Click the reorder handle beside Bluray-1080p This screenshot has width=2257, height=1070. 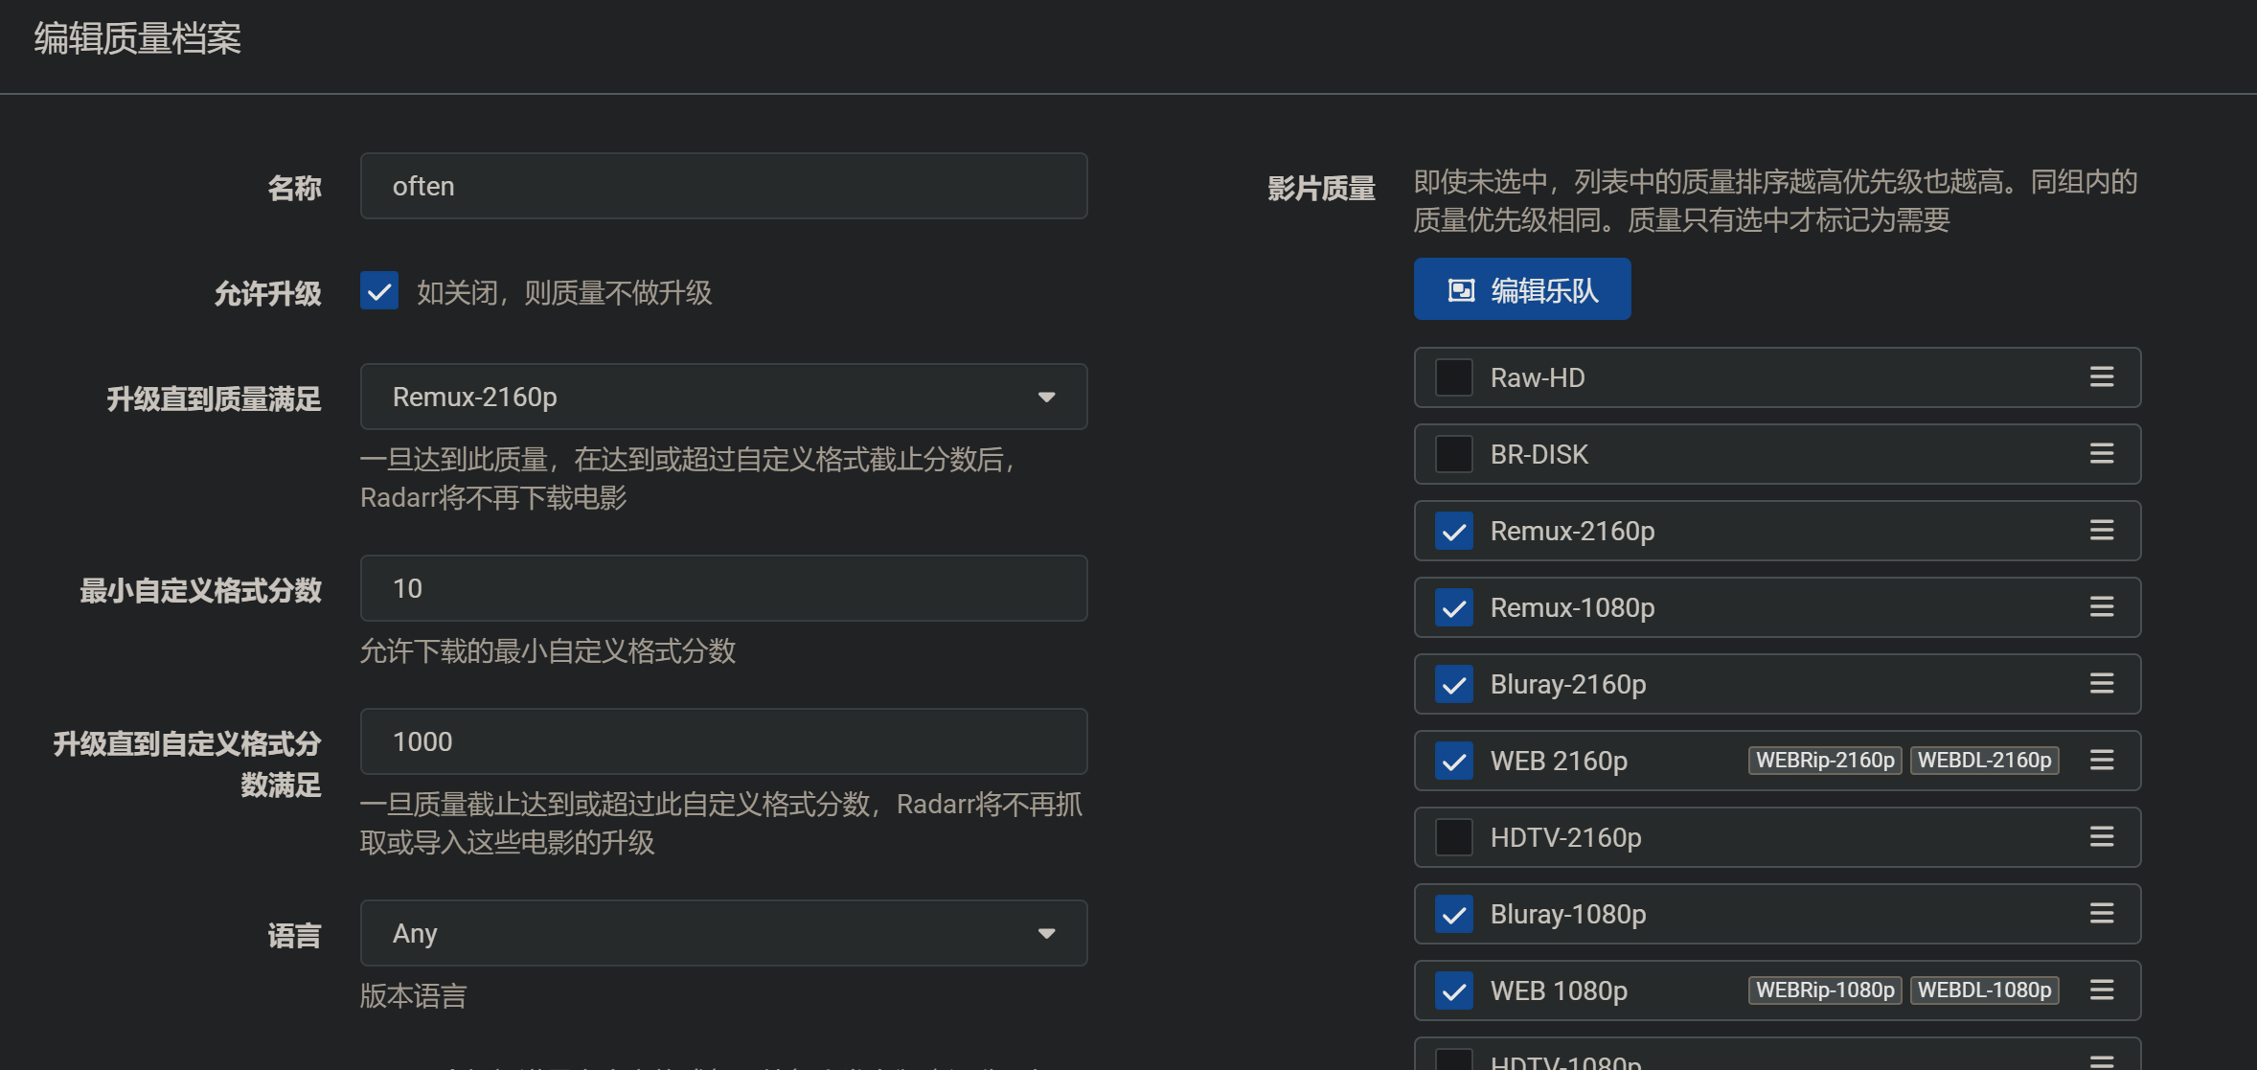[x=2102, y=914]
